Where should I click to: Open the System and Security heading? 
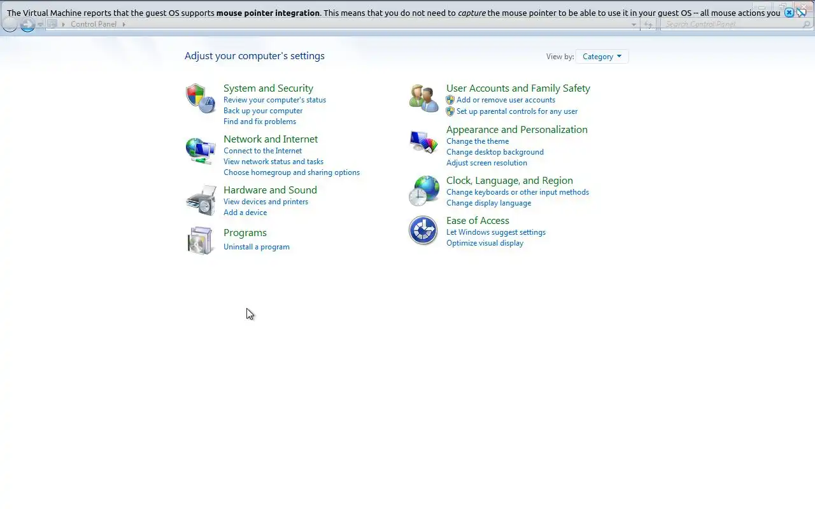pyautogui.click(x=268, y=88)
